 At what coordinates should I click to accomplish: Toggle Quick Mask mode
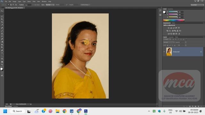(2, 73)
